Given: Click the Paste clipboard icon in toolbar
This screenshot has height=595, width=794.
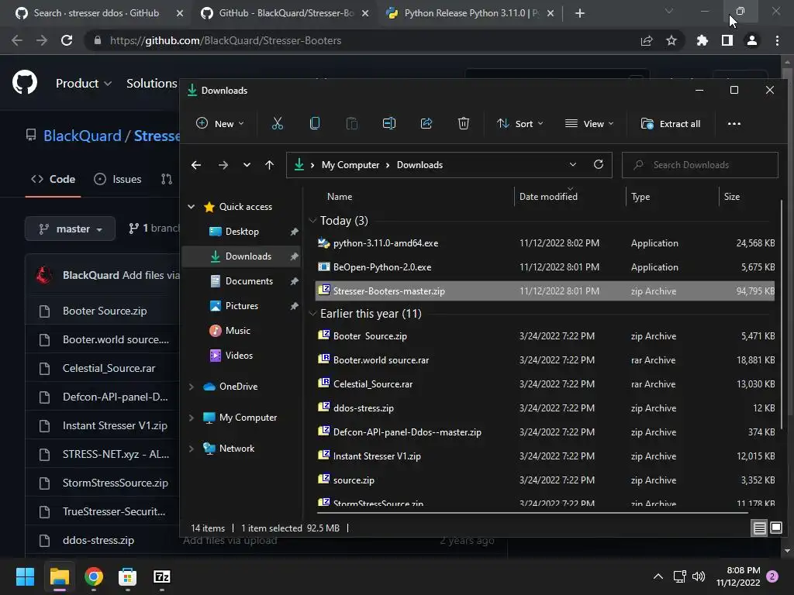Looking at the screenshot, I should pyautogui.click(x=351, y=123).
